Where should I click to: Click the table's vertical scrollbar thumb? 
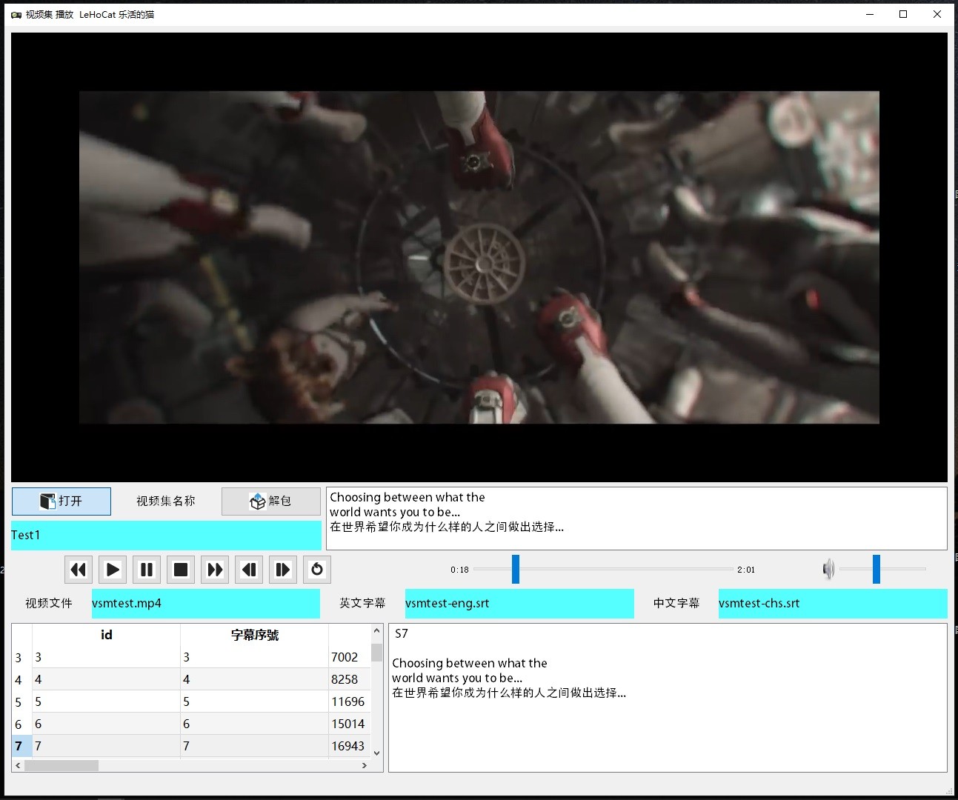376,653
